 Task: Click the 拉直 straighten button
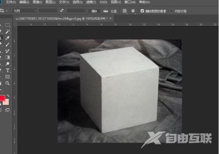pos(110,11)
